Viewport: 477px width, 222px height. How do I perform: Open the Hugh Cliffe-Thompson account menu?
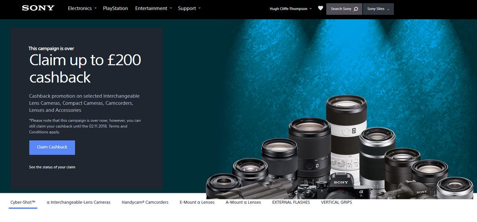tap(291, 9)
